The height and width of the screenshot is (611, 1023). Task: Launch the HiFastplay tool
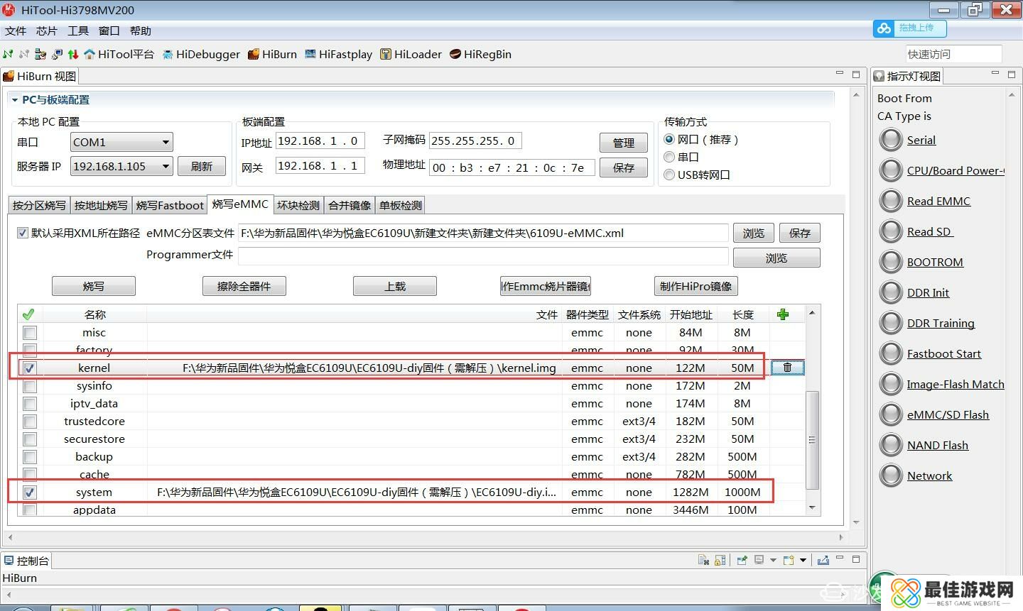(339, 55)
